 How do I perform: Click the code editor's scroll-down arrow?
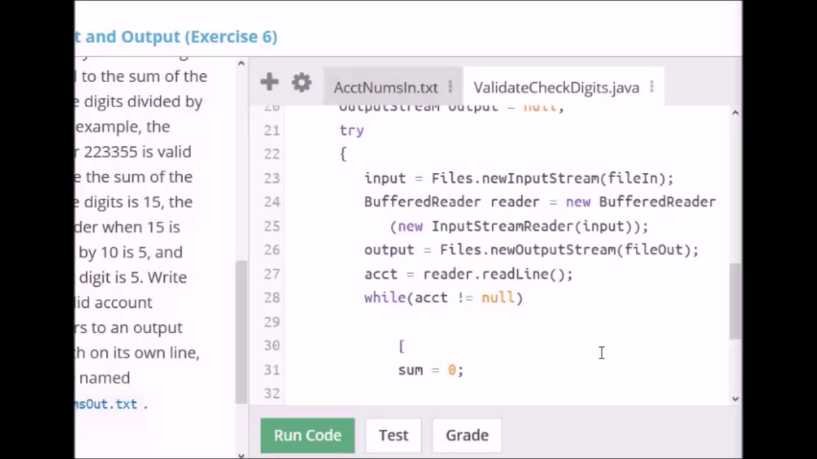pyautogui.click(x=735, y=398)
